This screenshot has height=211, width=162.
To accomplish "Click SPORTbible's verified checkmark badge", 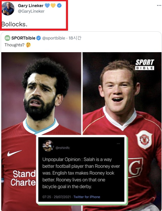I will point(38,38).
